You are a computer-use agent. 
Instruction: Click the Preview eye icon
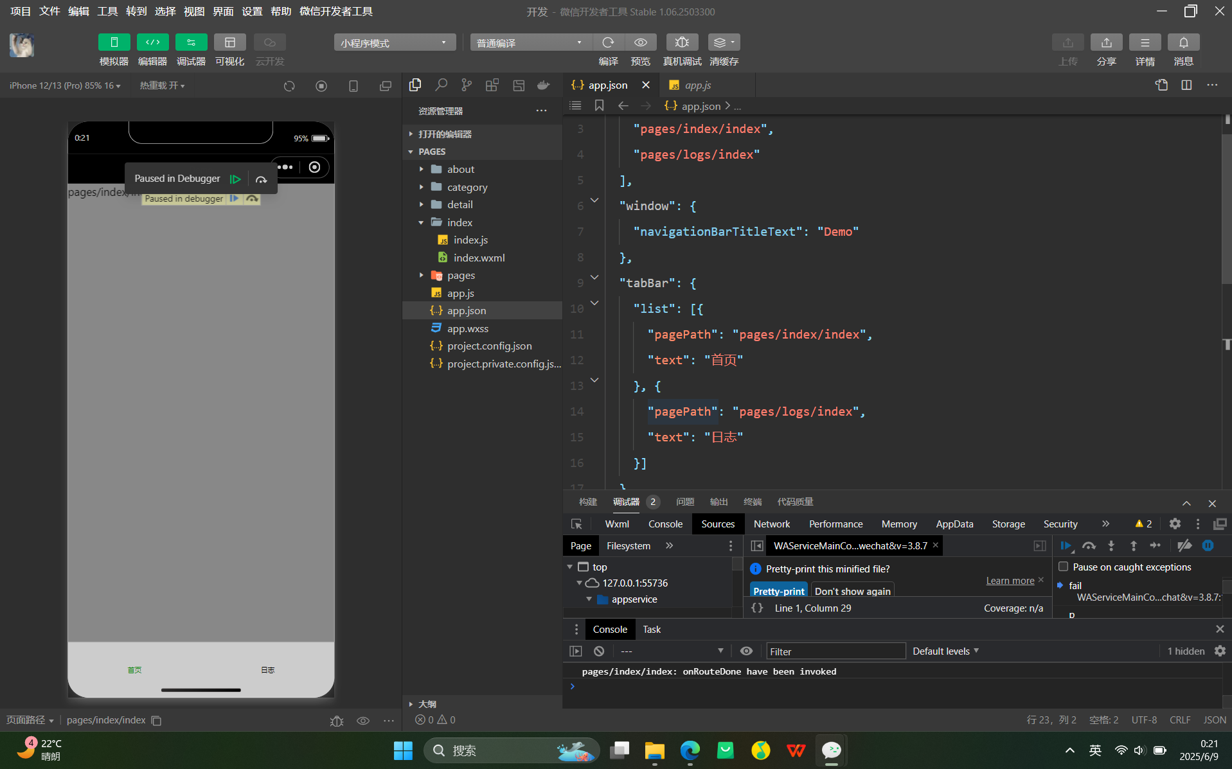tap(641, 42)
